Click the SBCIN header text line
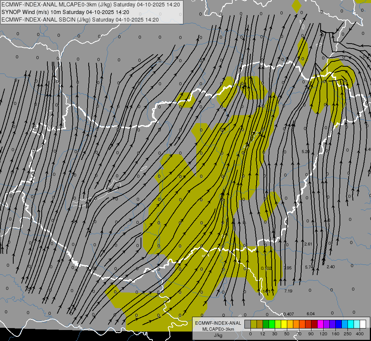Viewport: 371px width, 341px height. point(80,20)
